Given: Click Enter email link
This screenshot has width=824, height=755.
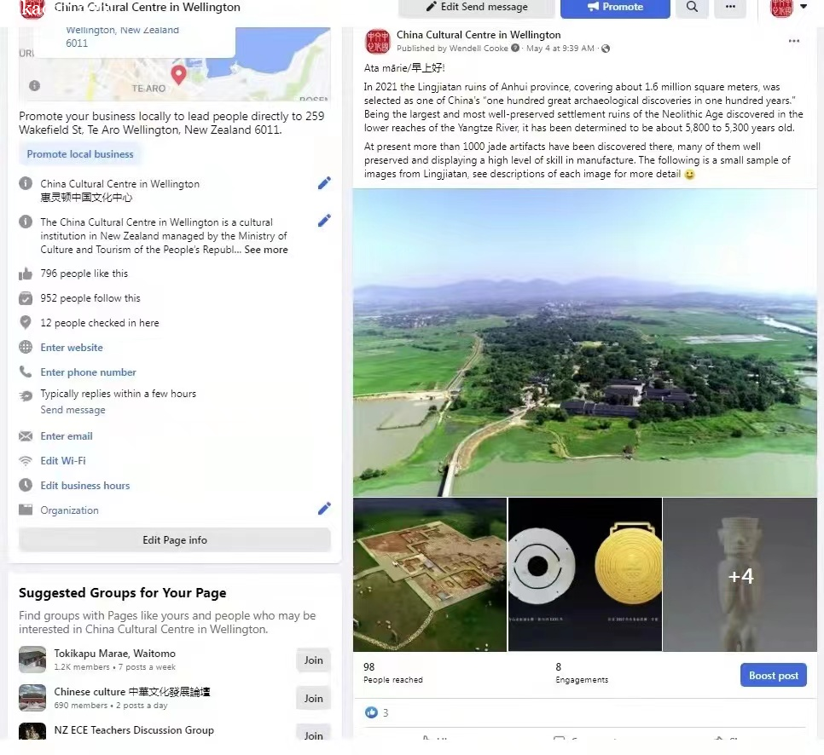Looking at the screenshot, I should pyautogui.click(x=67, y=436).
